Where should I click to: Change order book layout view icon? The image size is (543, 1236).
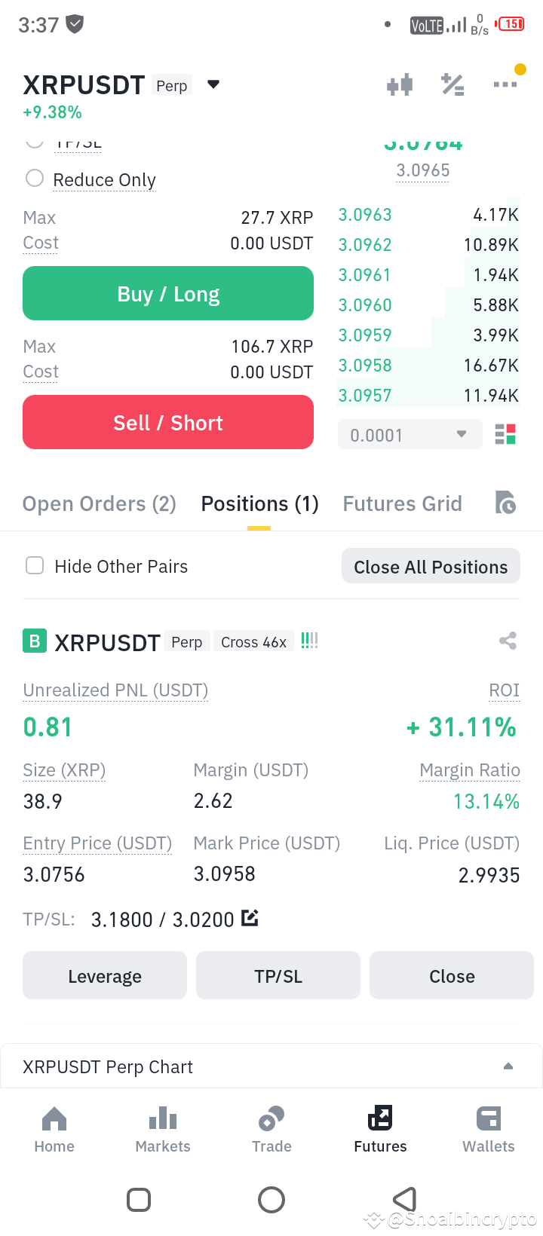(x=505, y=434)
